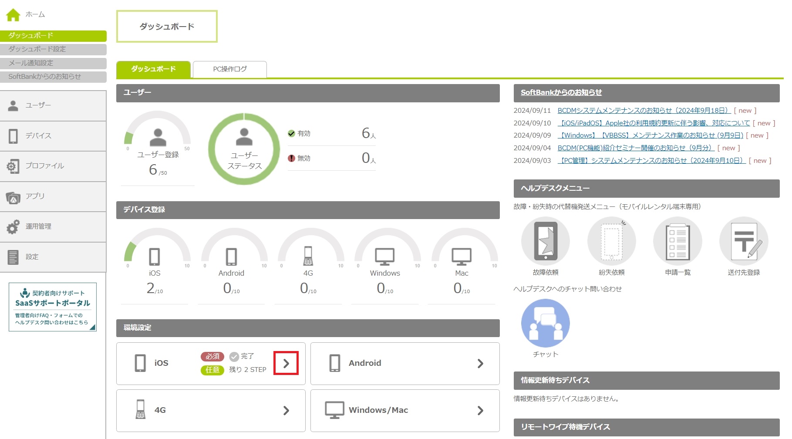Open the 紛失依頼 lost device icon
Screen dimensions: 792x439
point(611,241)
